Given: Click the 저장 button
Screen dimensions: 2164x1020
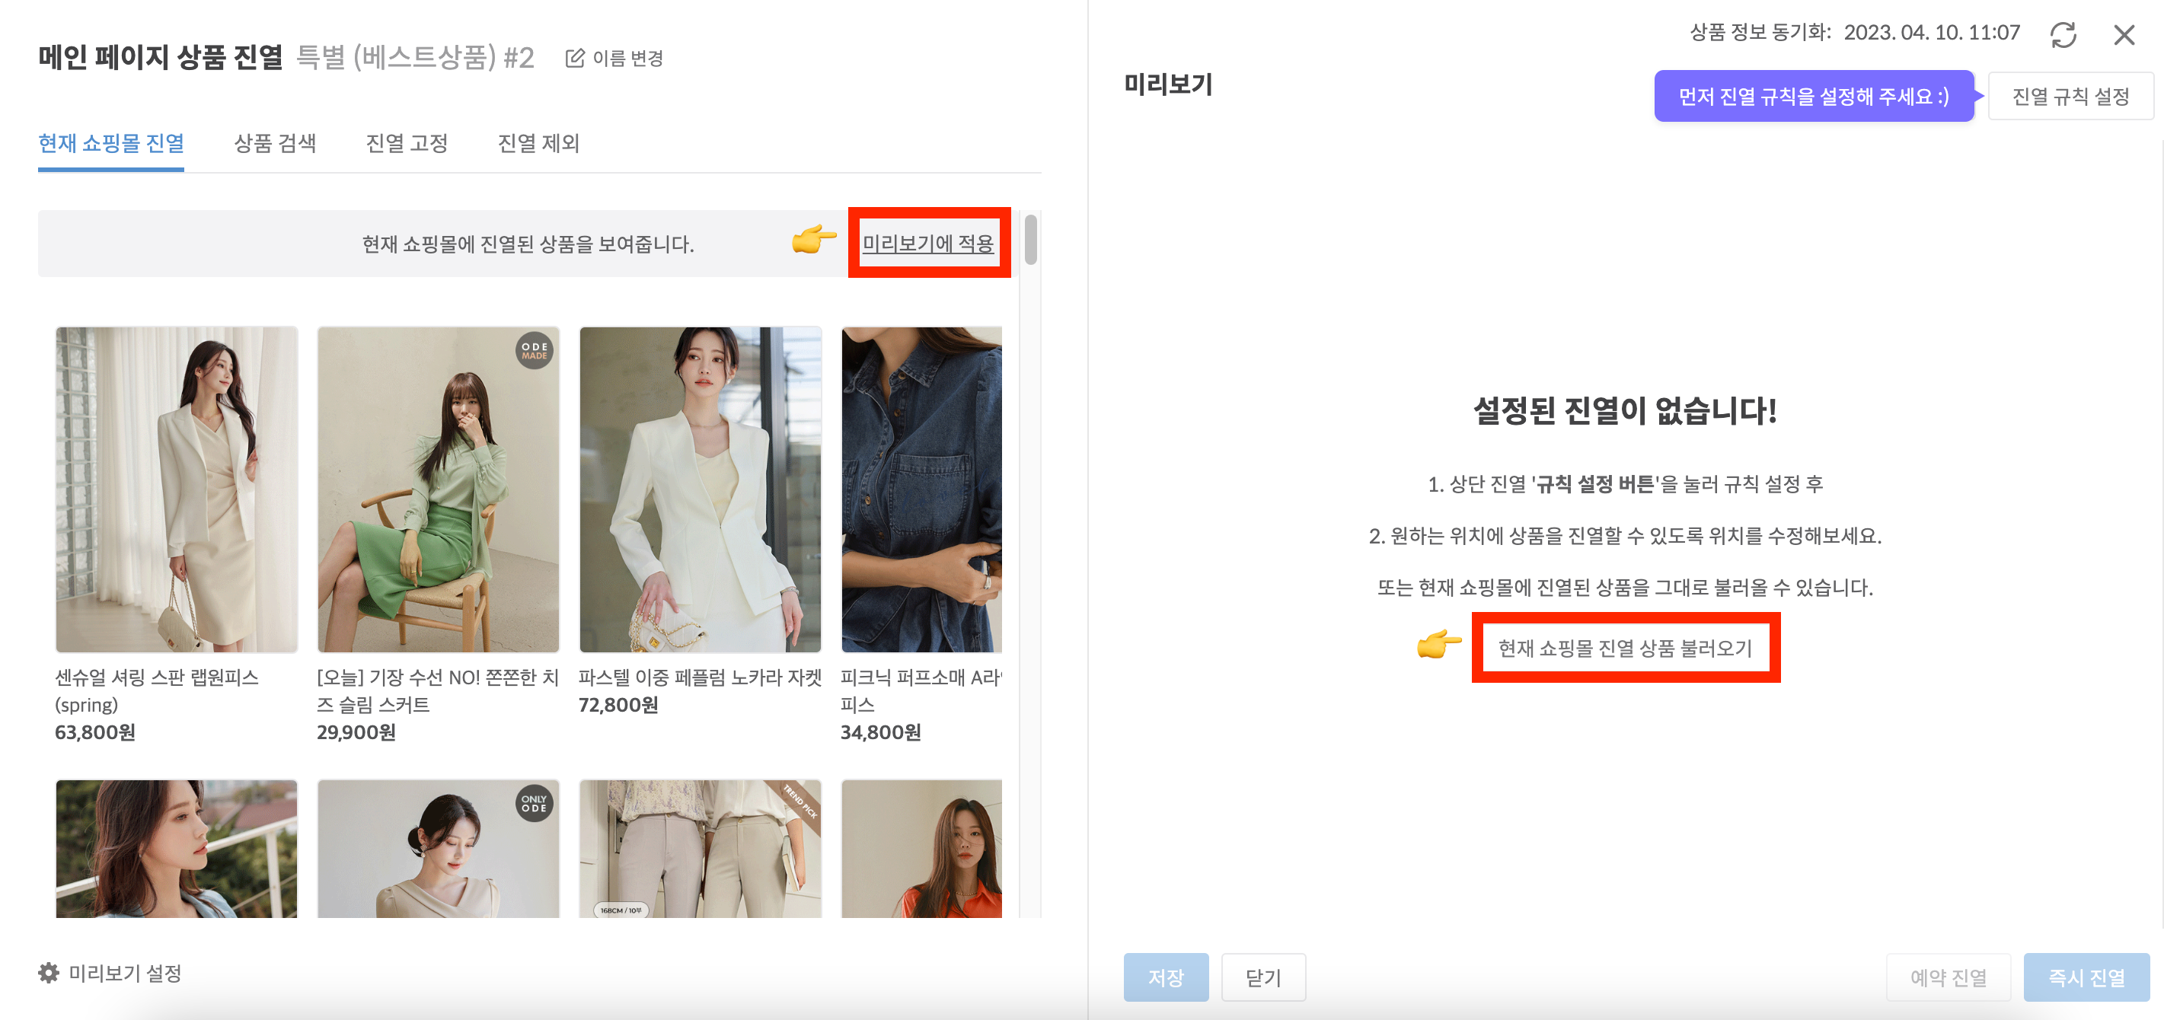Looking at the screenshot, I should (x=1165, y=977).
